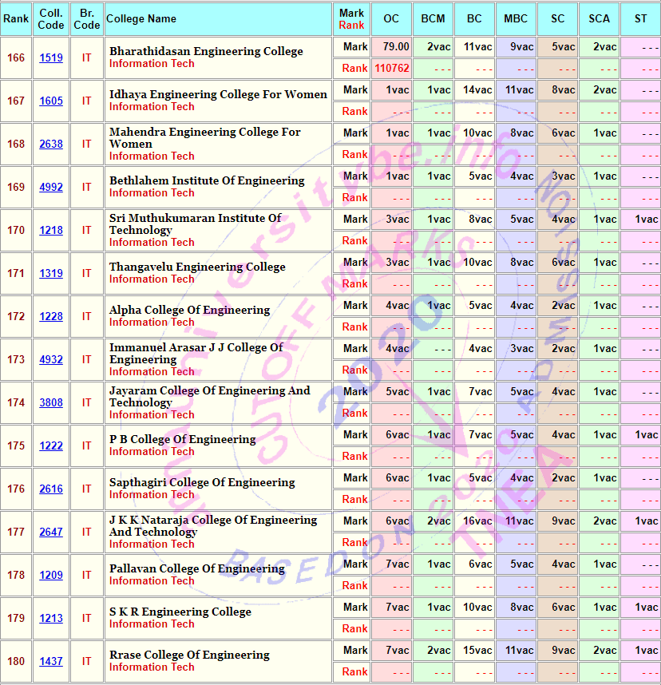Open Alpha College code 1228 link
This screenshot has height=685, width=661.
[51, 316]
